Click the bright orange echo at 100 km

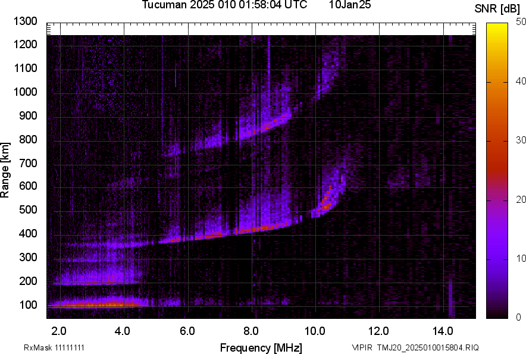(x=95, y=305)
